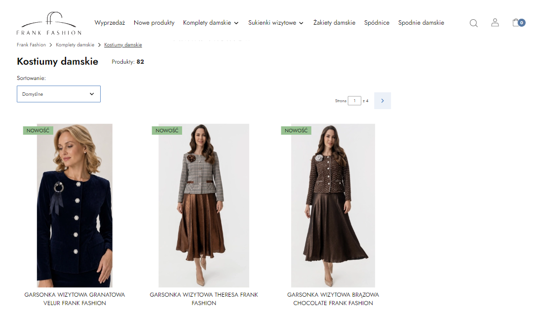This screenshot has width=537, height=313.
Task: Expand Sukienki wizytowe dropdown chevron
Action: 302,23
